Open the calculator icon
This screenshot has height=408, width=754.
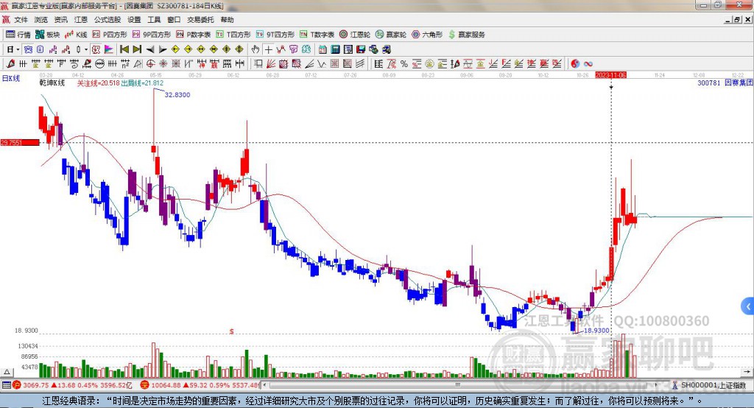click(335, 49)
